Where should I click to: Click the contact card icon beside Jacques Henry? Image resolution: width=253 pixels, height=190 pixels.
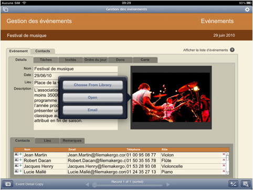pos(16,165)
